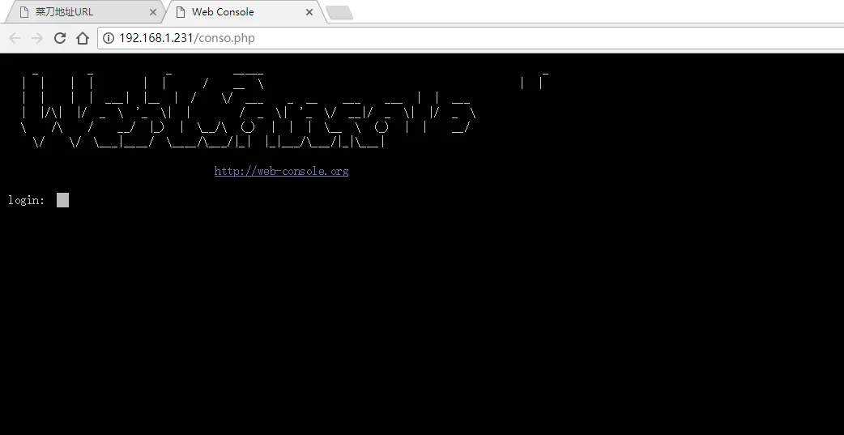Open the http://web-console.org link
Image resolution: width=844 pixels, height=435 pixels.
click(281, 171)
